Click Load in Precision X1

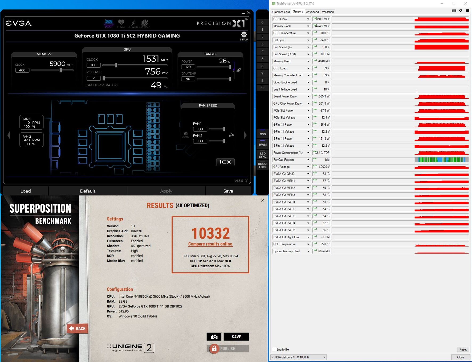point(26,191)
